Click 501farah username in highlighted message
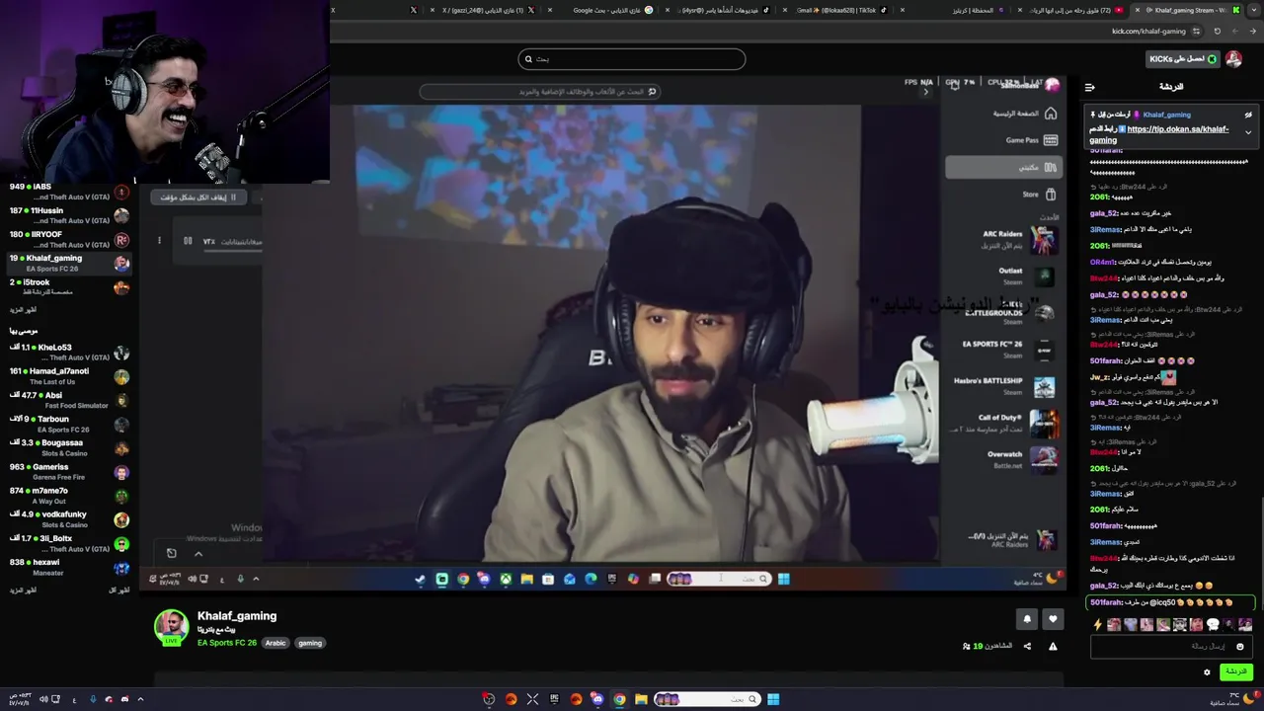Viewport: 1264px width, 711px height. tap(1106, 602)
